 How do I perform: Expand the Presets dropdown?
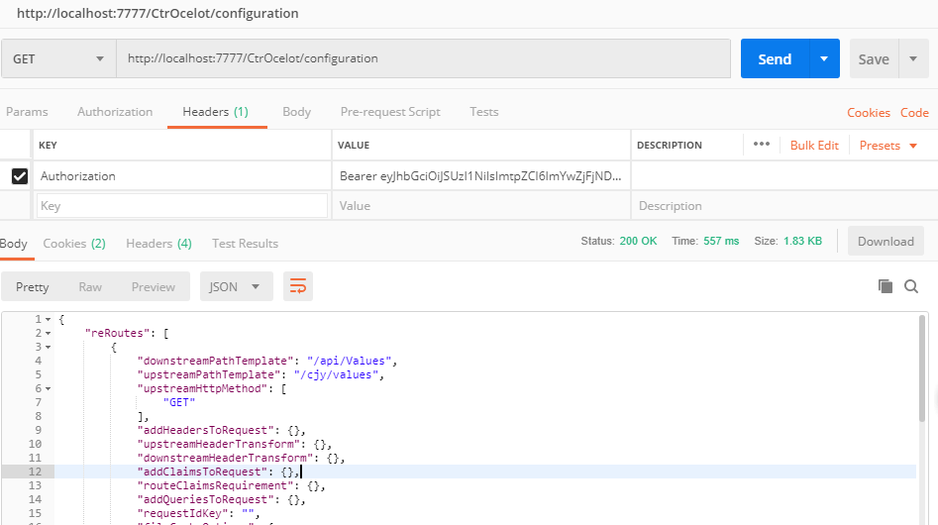point(888,146)
